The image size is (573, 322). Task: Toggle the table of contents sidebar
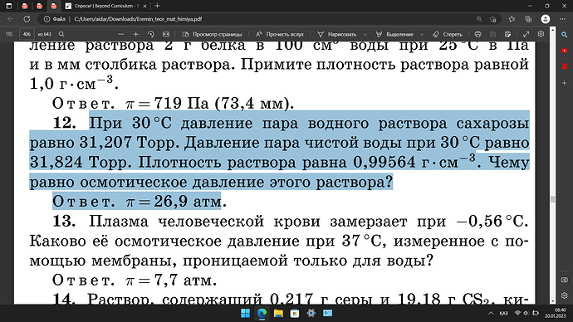(9, 34)
